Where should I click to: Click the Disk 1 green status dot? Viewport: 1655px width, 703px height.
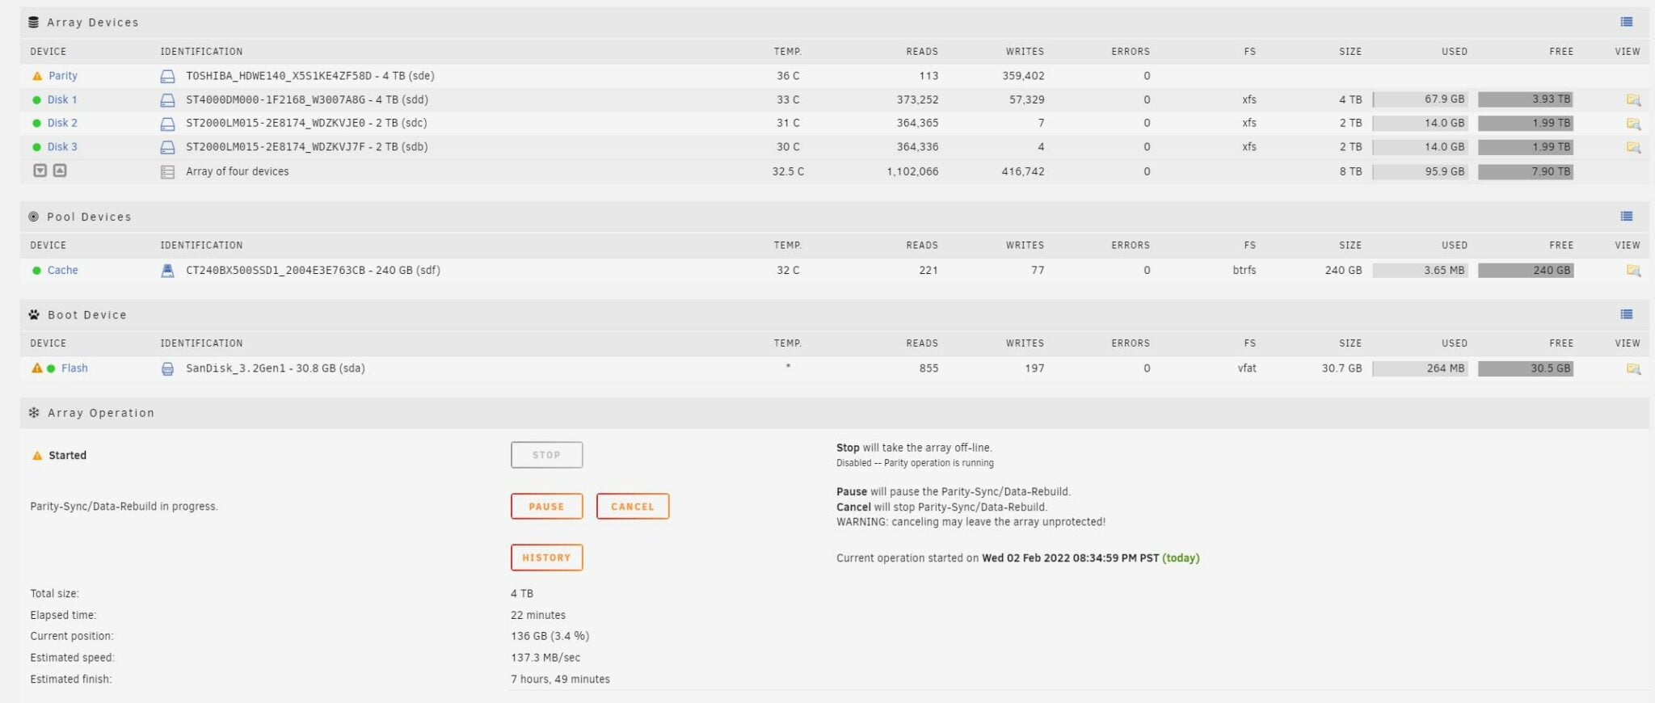(36, 100)
